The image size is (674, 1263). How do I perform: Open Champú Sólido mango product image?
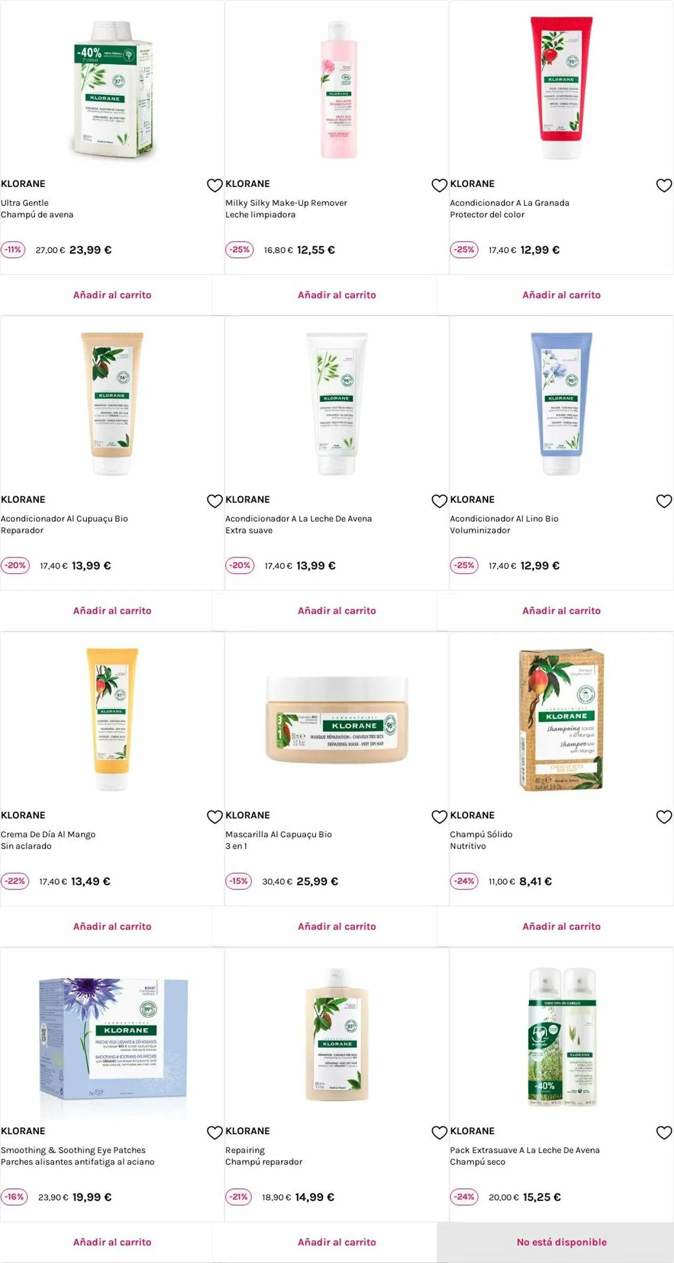point(561,719)
